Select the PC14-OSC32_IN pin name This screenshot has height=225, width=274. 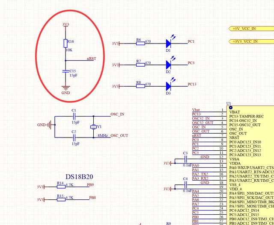coord(243,120)
